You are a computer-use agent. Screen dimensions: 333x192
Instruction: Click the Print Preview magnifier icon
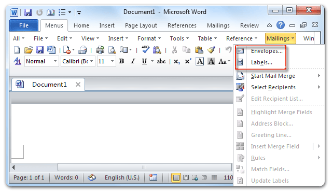pyautogui.click(x=112, y=50)
